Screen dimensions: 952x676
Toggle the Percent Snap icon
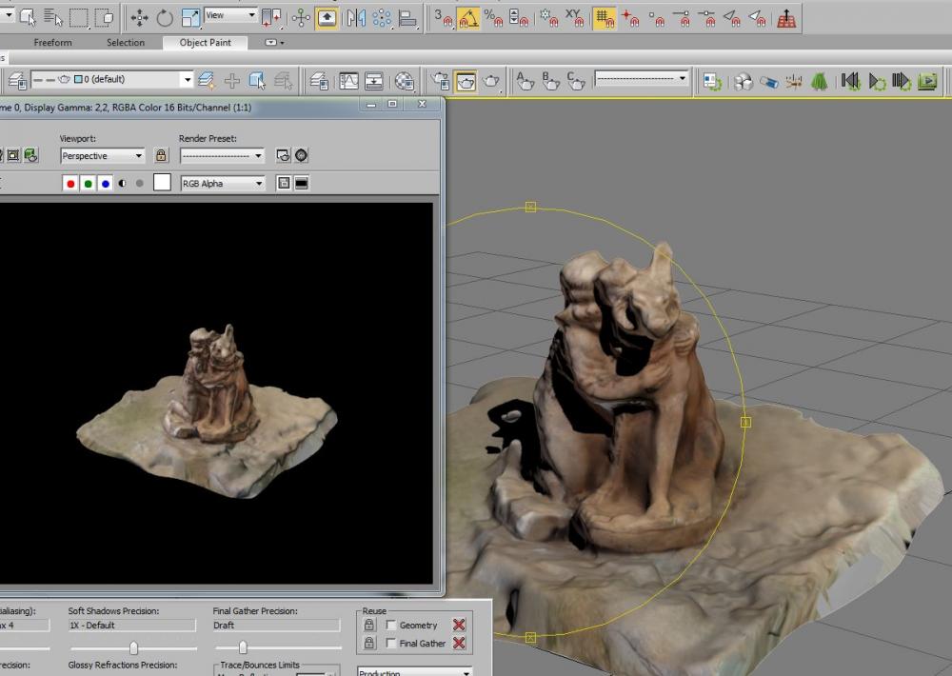coord(493,17)
